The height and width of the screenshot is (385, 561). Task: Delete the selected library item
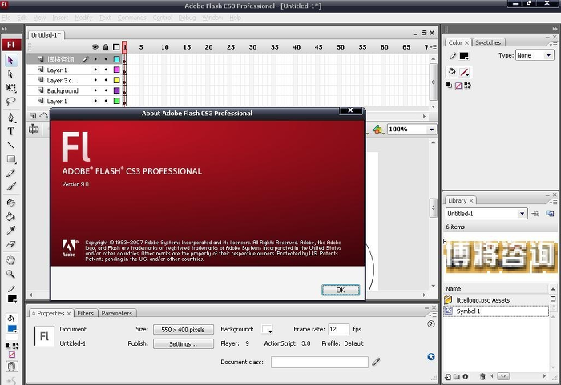click(482, 376)
